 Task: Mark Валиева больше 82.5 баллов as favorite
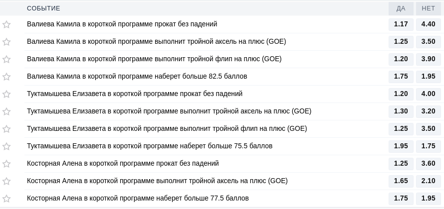click(x=6, y=77)
